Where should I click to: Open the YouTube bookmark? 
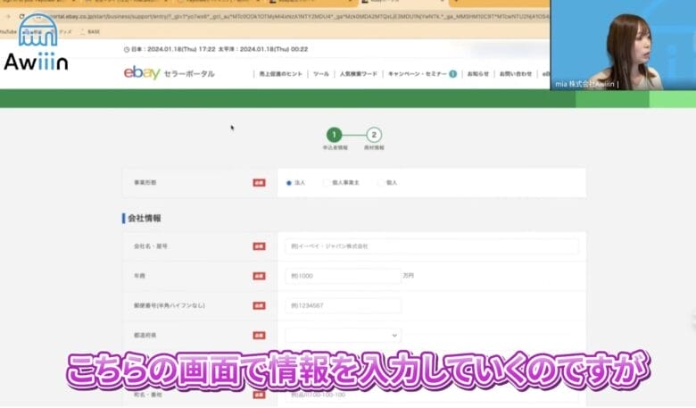[x=8, y=32]
